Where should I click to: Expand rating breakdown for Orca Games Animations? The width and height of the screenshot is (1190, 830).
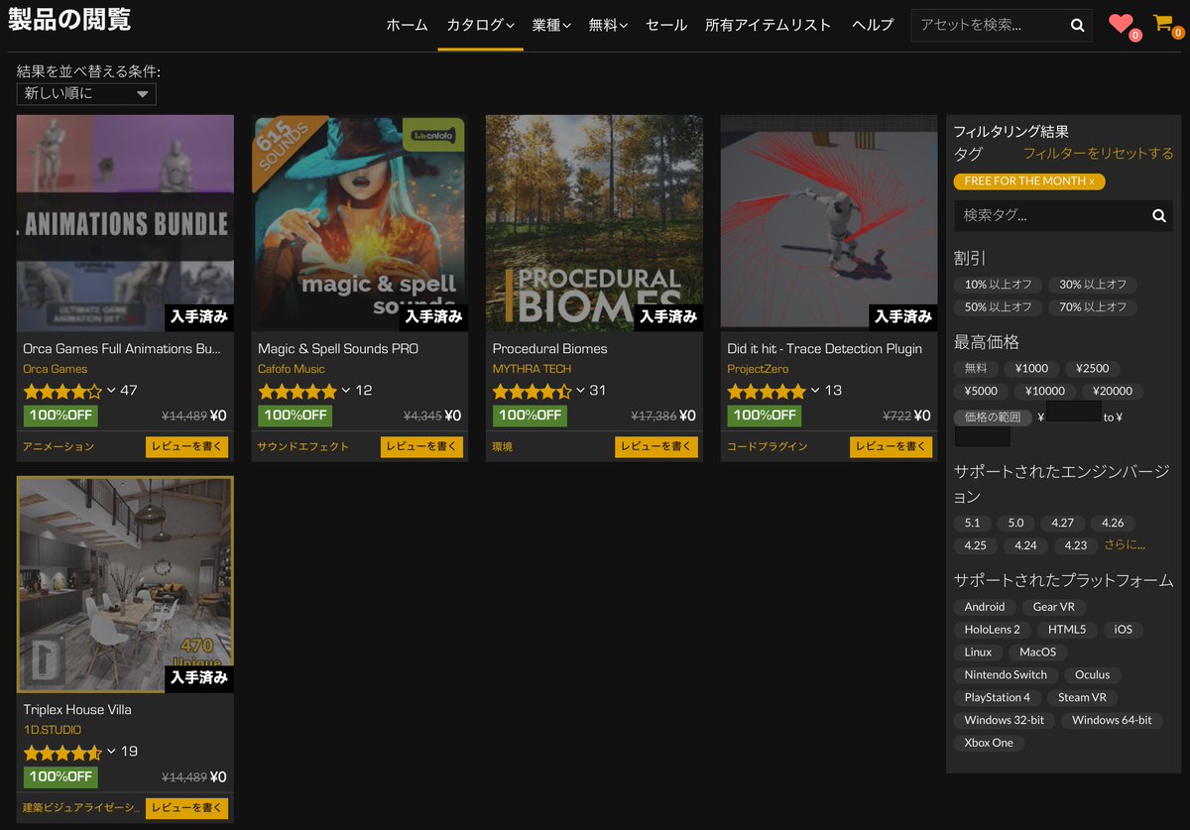112,391
